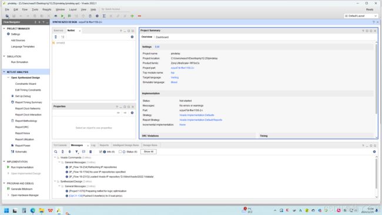Collapse IMPLEMENTATION section
Viewport: 382px width, 215px height.
coord(4,161)
